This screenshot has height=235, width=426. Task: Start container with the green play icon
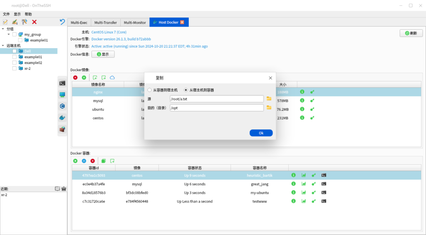(x=75, y=161)
